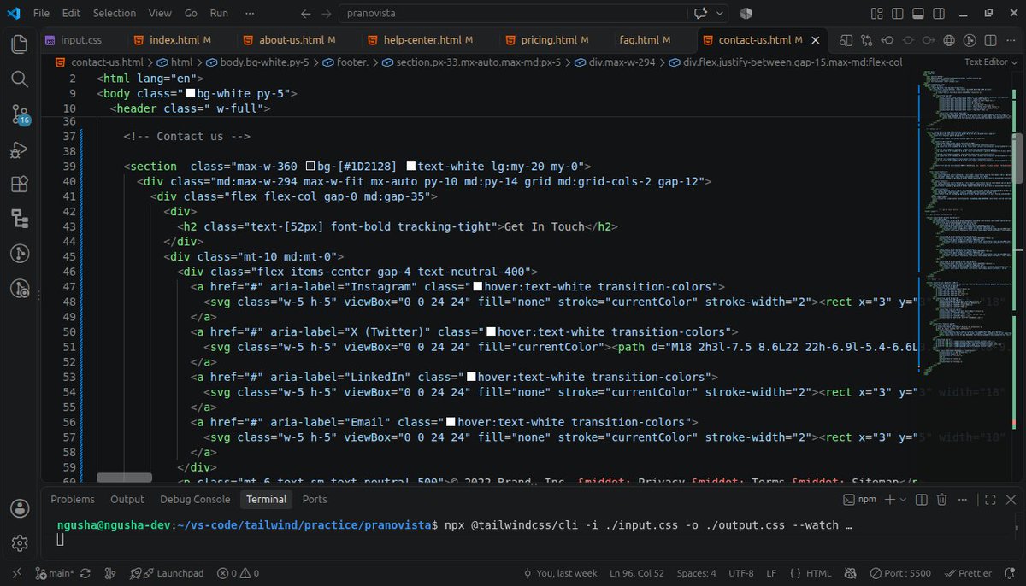Toggle Go Live server on Port 5500
This screenshot has width=1026, height=586.
902,573
